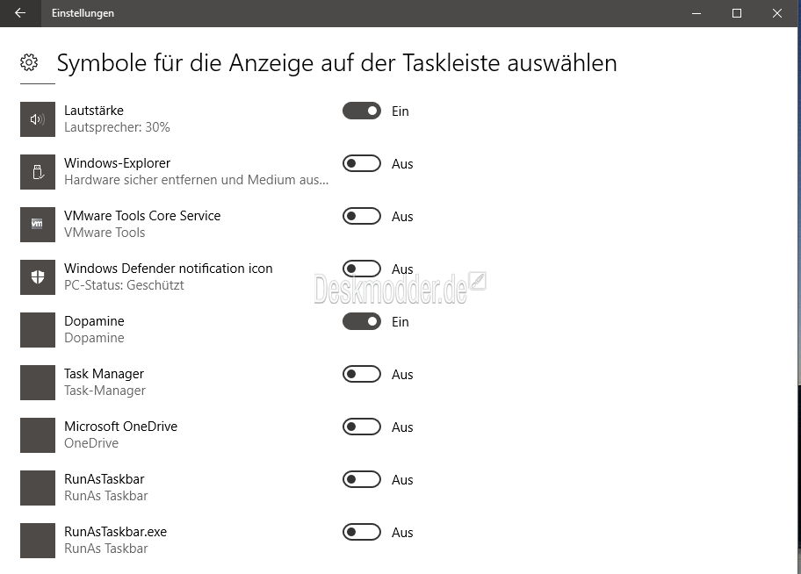Enable the RunAsTaskbar toggle
The width and height of the screenshot is (801, 574).
[362, 479]
